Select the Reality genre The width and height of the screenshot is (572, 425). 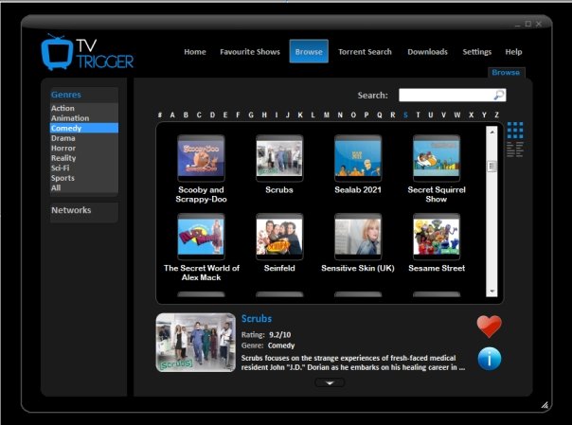click(x=84, y=158)
